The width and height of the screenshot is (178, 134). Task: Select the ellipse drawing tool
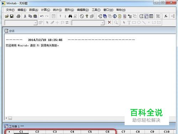(139, 22)
